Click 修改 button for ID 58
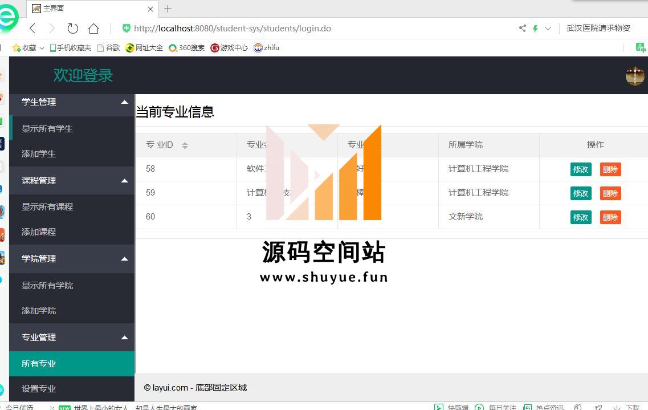Image resolution: width=648 pixels, height=410 pixels. pyautogui.click(x=581, y=169)
